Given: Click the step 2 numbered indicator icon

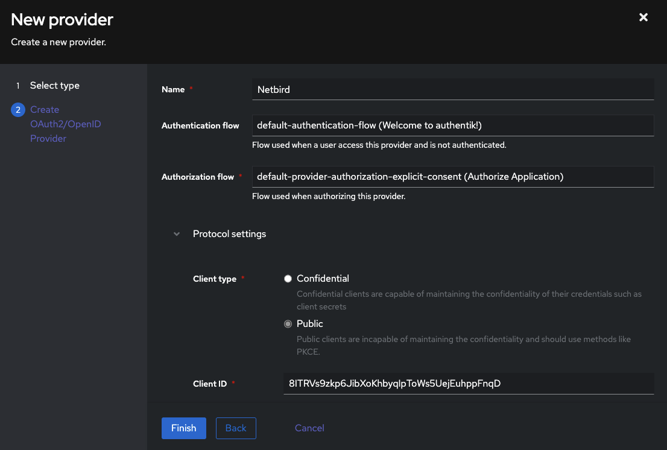Looking at the screenshot, I should (x=17, y=109).
